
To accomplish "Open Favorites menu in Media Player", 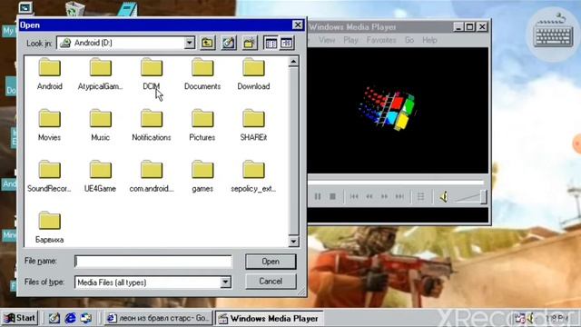I will pyautogui.click(x=381, y=40).
